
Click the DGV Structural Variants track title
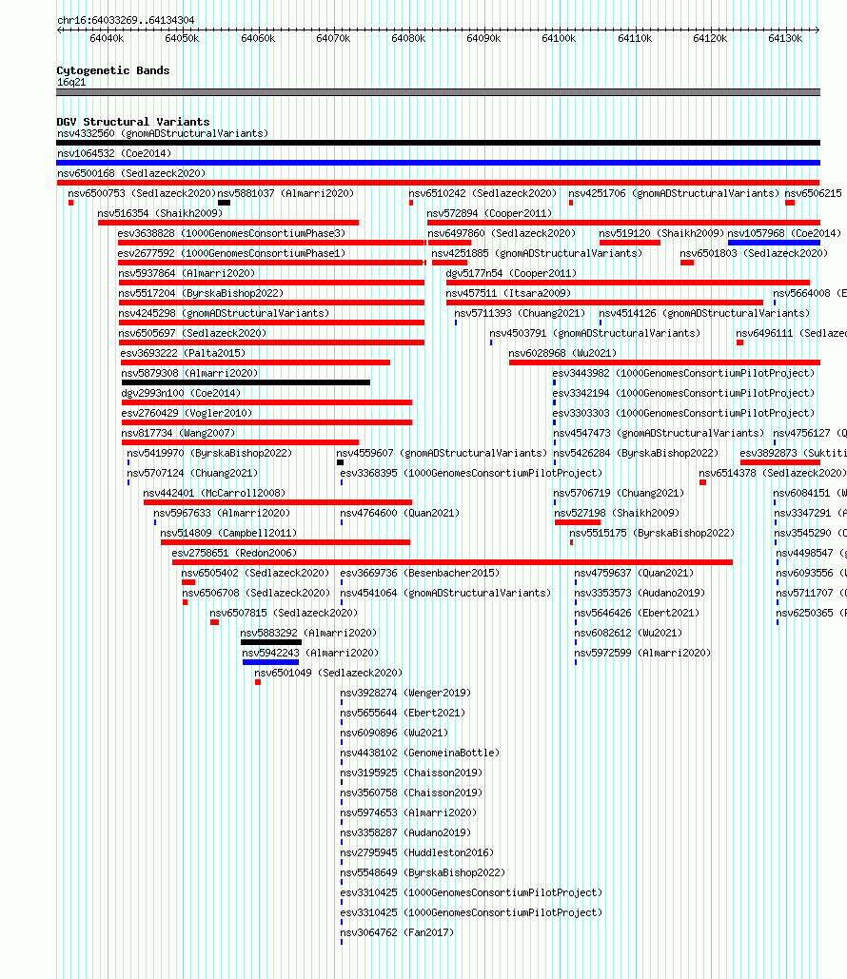[x=133, y=122]
